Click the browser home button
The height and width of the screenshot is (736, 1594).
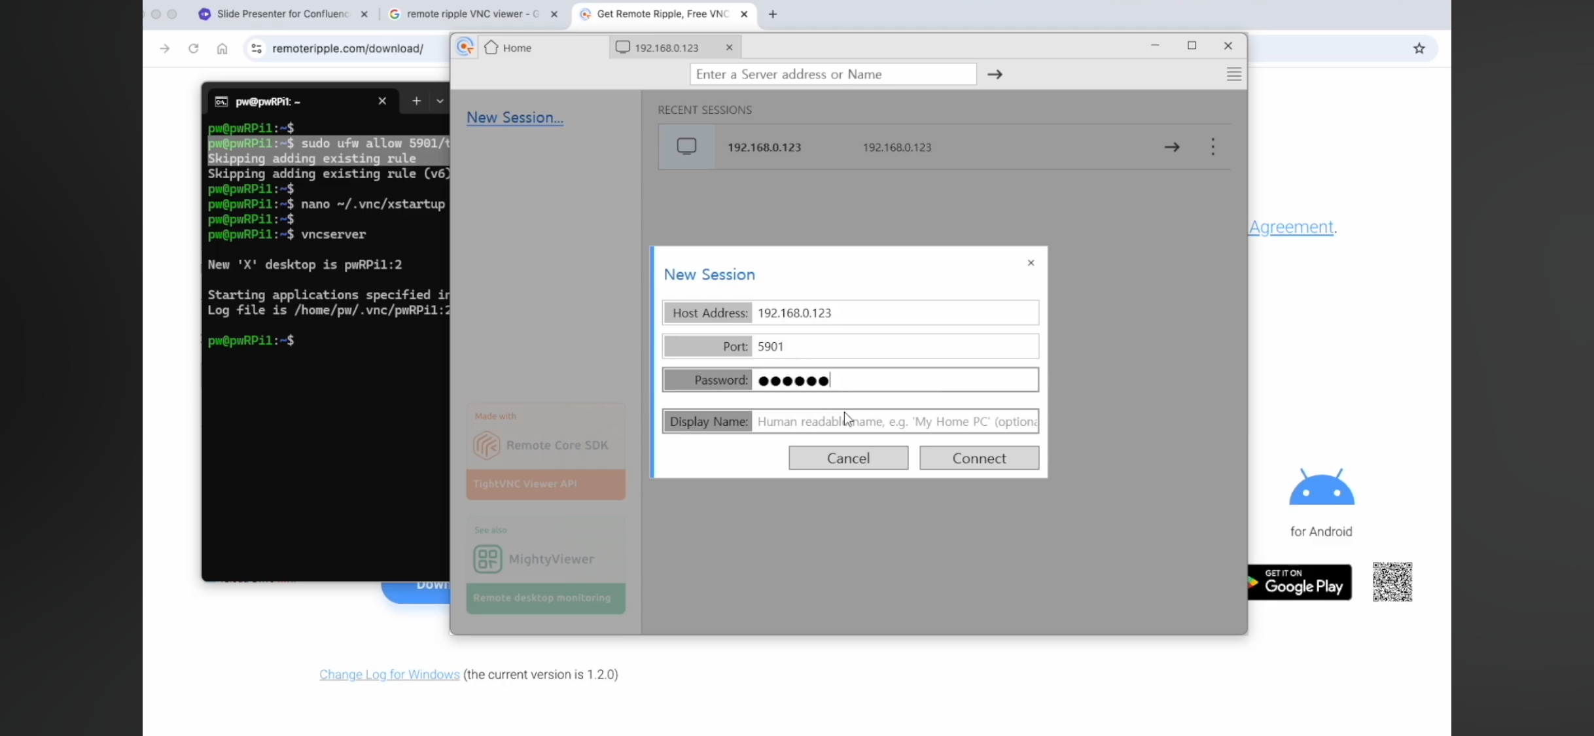tap(222, 48)
